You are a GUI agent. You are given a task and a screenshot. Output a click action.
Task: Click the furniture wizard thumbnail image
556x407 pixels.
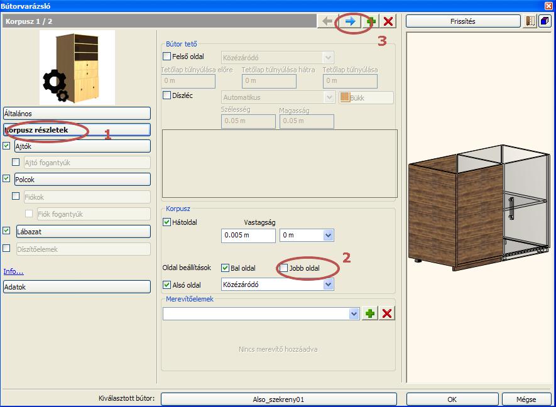(77, 68)
